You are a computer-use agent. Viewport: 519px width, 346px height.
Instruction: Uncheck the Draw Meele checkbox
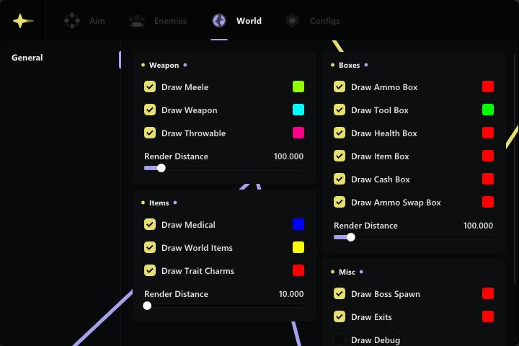click(x=150, y=87)
